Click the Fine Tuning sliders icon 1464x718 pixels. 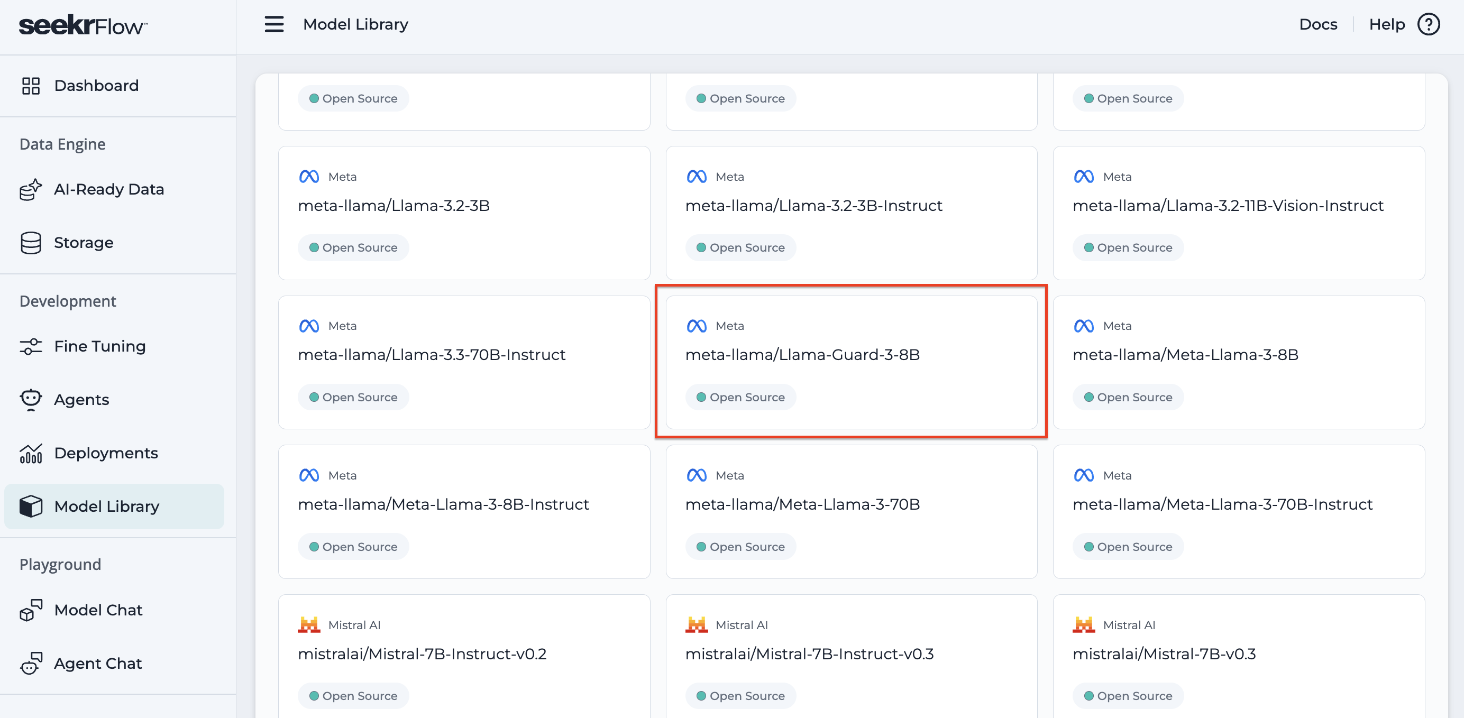tap(31, 346)
